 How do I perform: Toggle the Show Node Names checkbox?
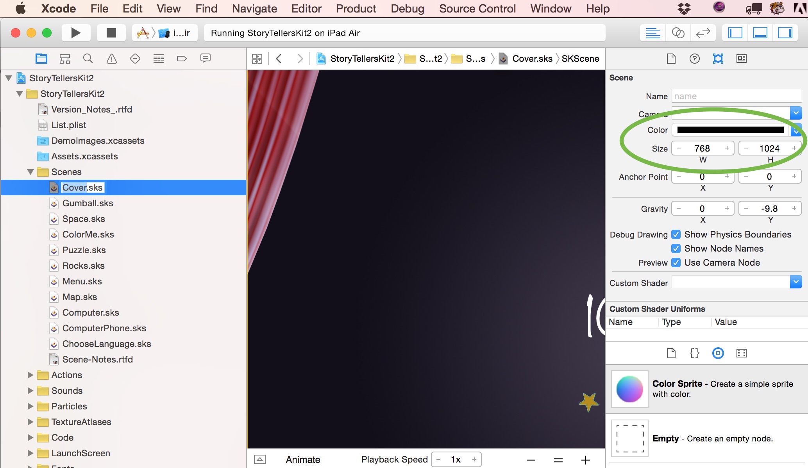point(676,248)
